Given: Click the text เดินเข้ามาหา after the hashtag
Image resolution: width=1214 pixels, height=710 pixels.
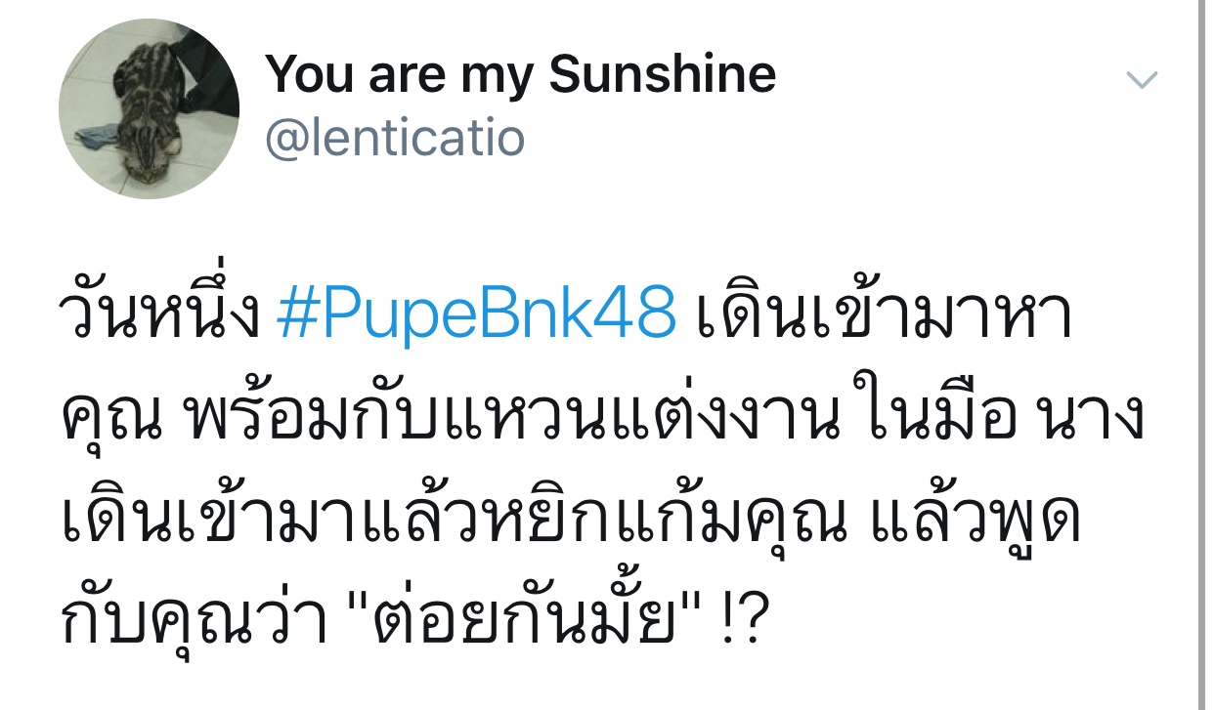Looking at the screenshot, I should coord(885,314).
